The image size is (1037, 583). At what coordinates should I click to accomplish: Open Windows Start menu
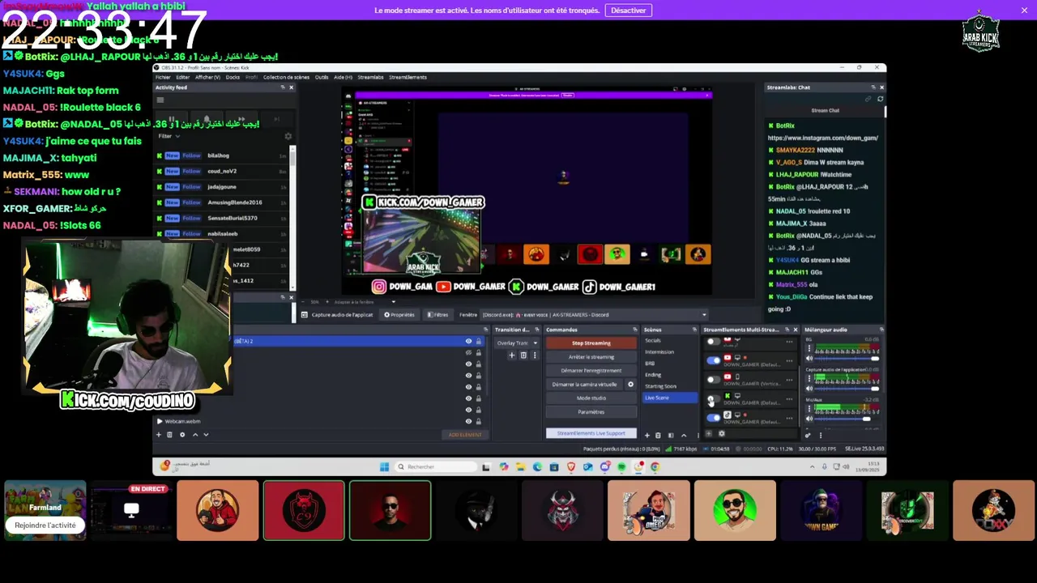384,466
